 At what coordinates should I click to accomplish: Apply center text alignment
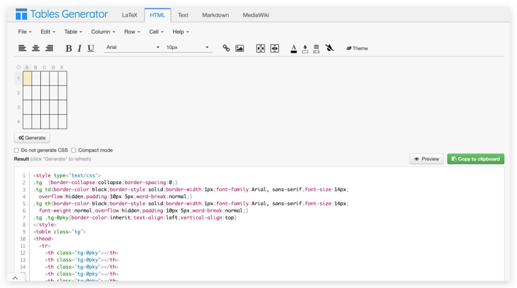pos(35,48)
